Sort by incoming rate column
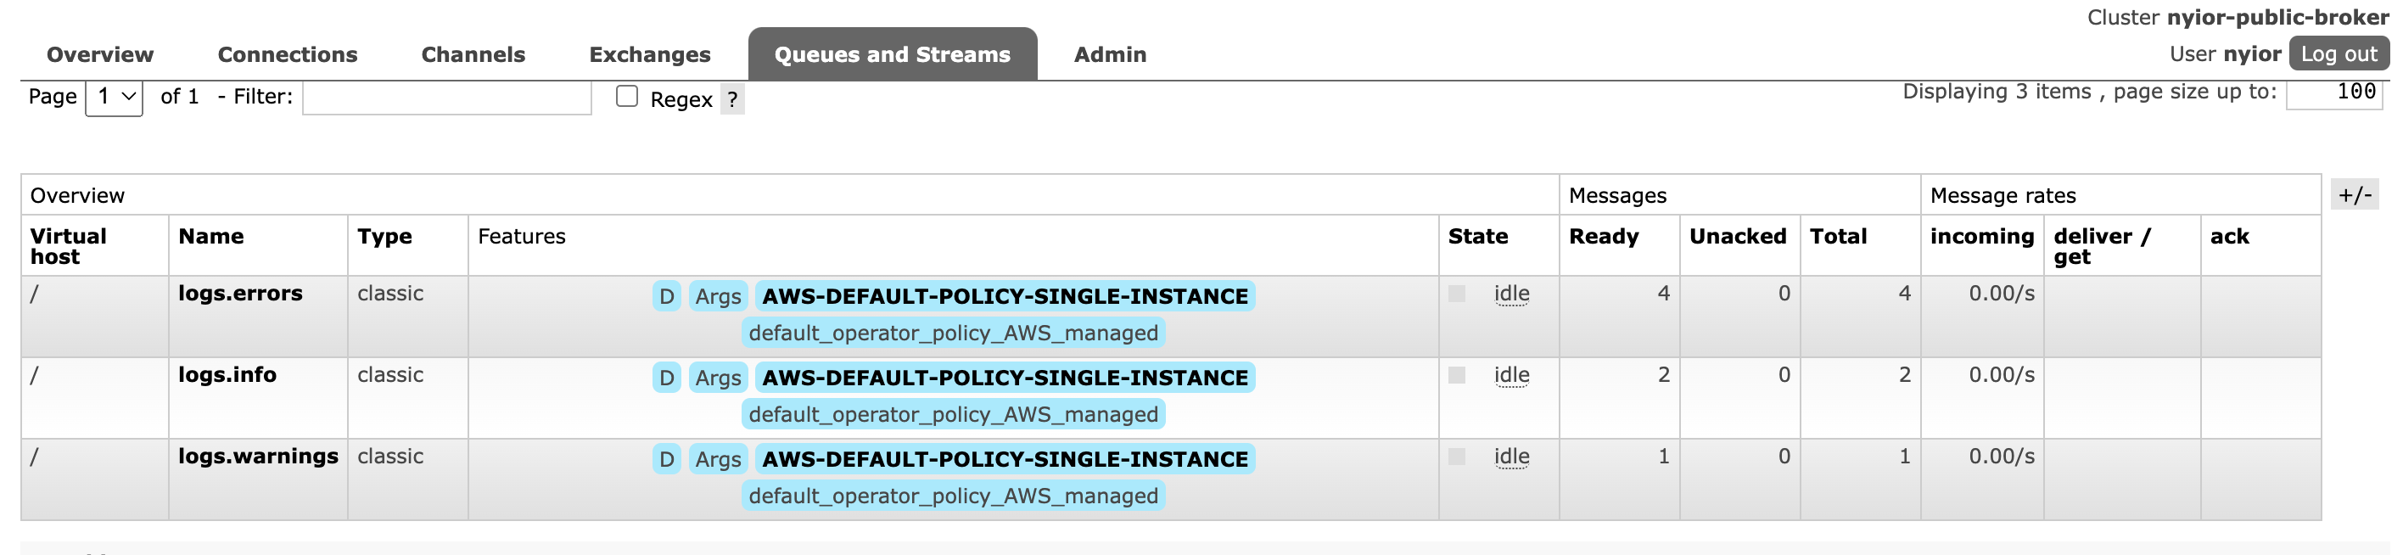Image resolution: width=2403 pixels, height=555 pixels. [1981, 237]
